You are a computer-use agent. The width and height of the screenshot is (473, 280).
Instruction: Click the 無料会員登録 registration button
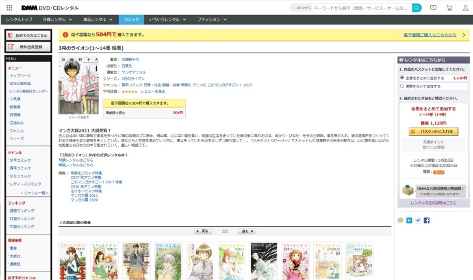29,47
